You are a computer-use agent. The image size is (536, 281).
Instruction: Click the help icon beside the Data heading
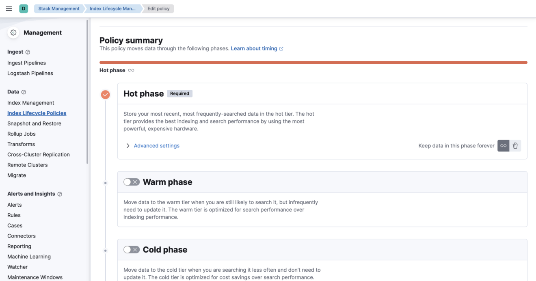tap(24, 92)
